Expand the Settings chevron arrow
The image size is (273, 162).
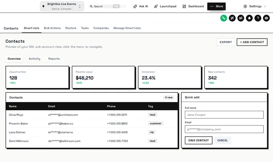[265, 6]
